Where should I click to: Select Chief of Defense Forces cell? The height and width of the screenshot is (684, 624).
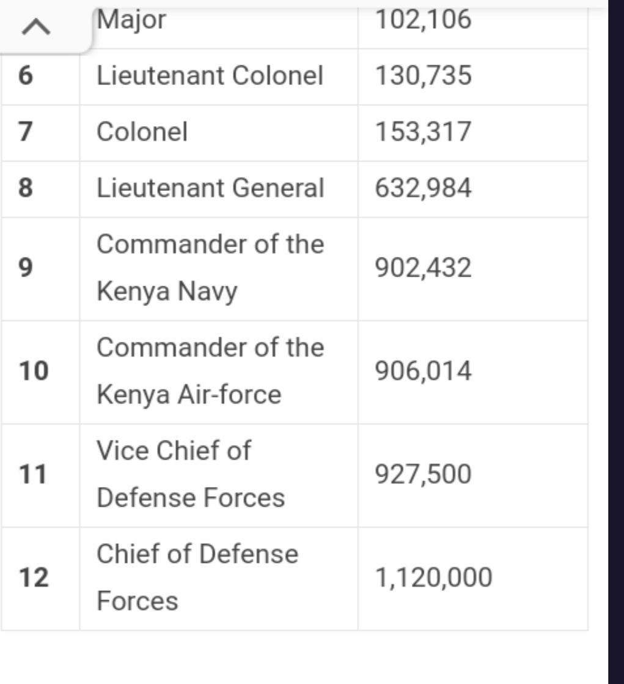point(219,579)
